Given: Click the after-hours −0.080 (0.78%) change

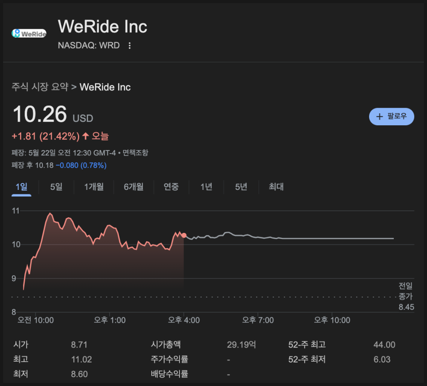Looking at the screenshot, I should pyautogui.click(x=81, y=165).
